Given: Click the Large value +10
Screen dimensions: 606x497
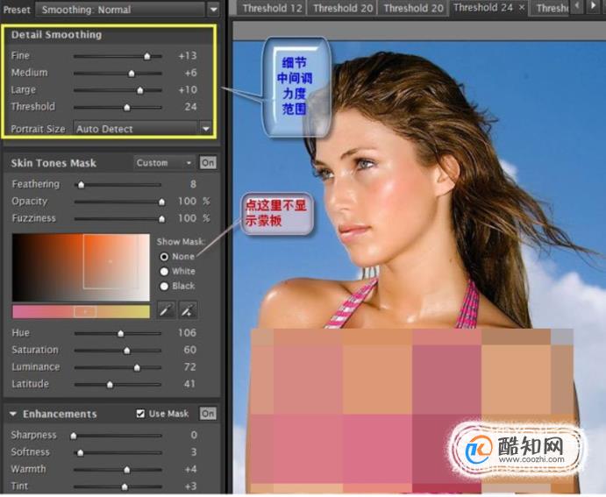Looking at the screenshot, I should click(188, 90).
